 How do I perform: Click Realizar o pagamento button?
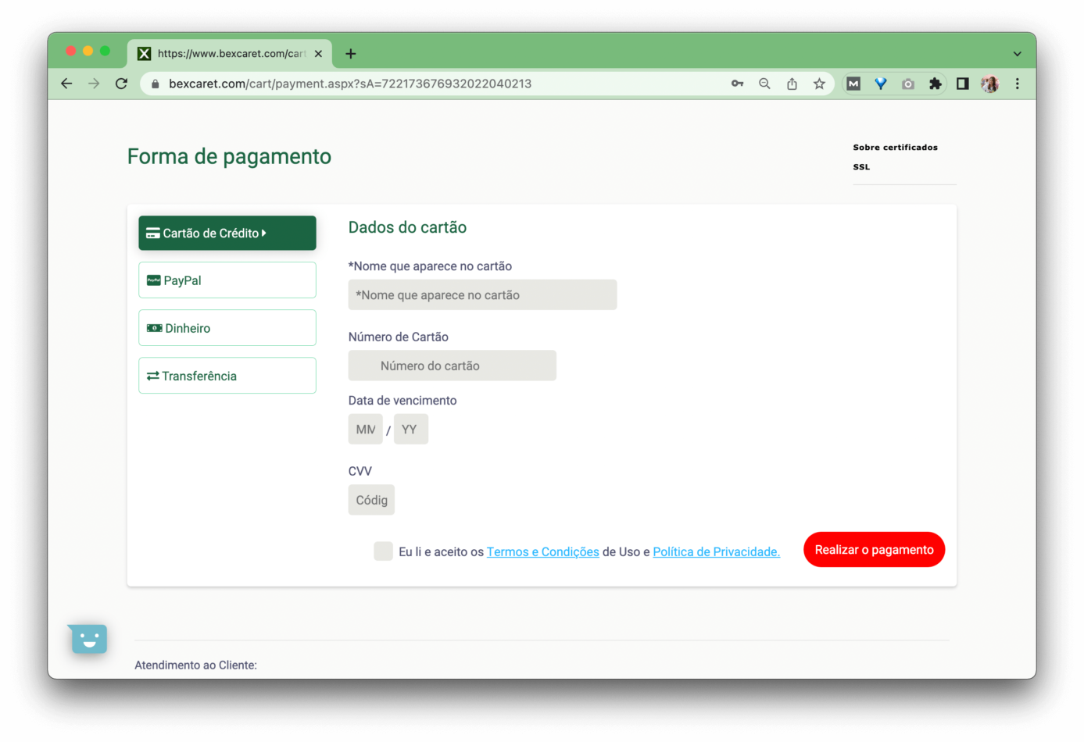874,550
